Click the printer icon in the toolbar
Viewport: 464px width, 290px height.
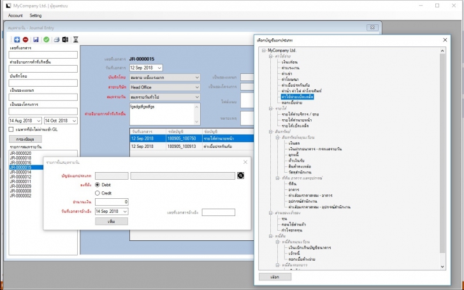56,40
